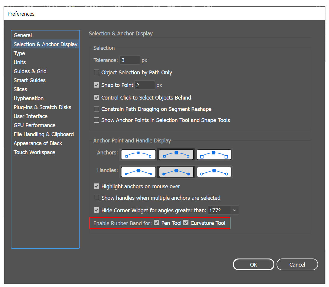The width and height of the screenshot is (329, 287).
Task: Select the largest anchor size option
Action: [x=214, y=155]
